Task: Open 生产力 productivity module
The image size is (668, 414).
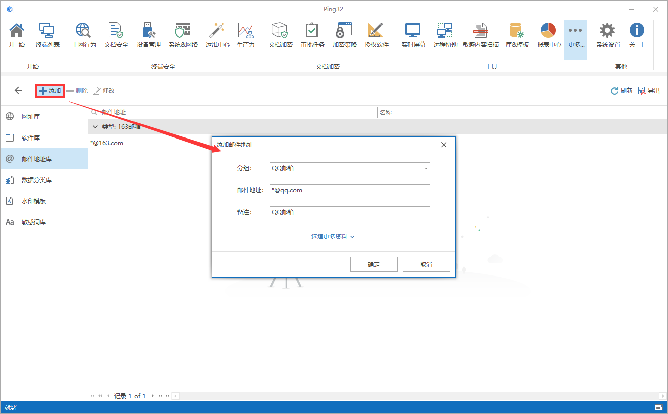Action: coord(245,35)
